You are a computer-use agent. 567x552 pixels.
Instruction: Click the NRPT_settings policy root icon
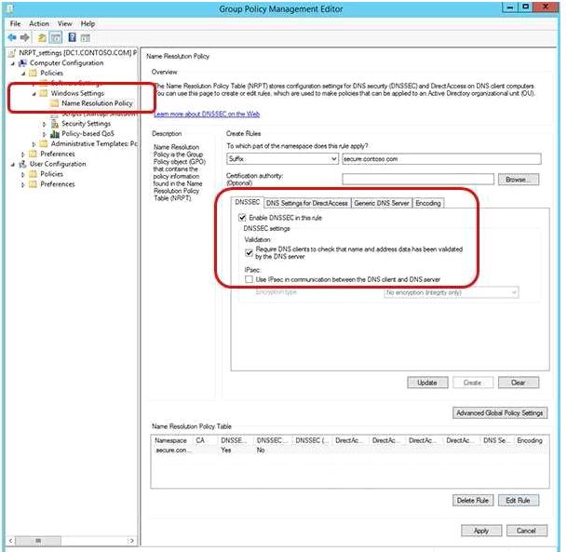click(x=12, y=53)
